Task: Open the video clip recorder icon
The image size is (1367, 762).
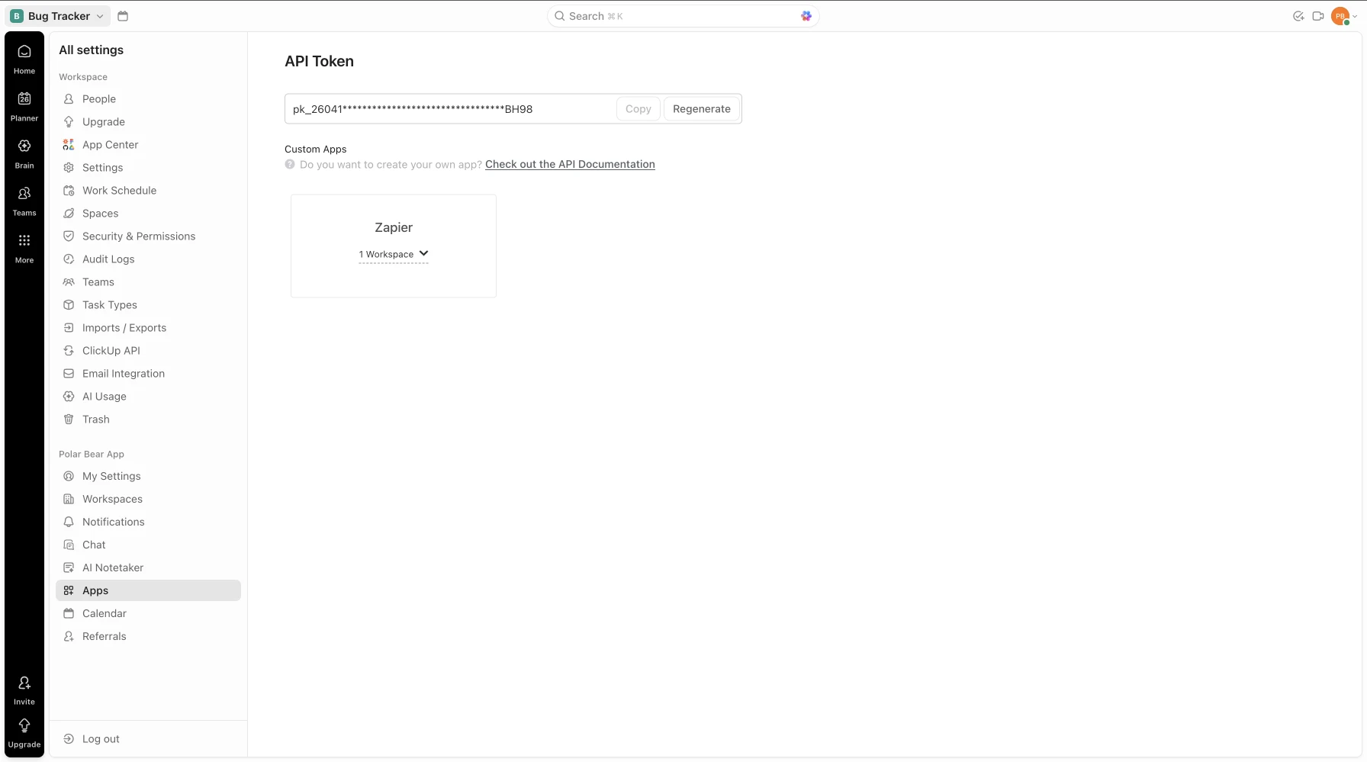Action: tap(1318, 16)
